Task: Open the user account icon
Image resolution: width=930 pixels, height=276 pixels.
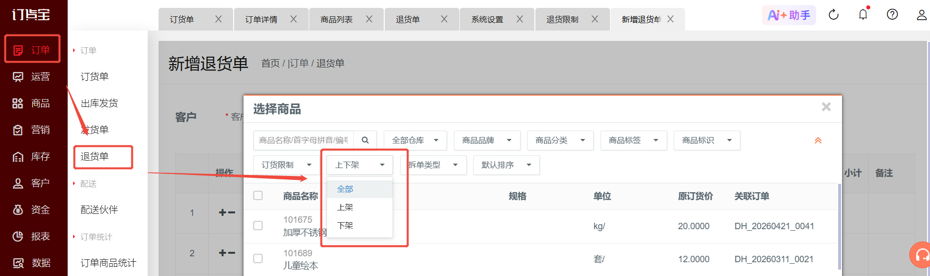Action: (x=922, y=15)
